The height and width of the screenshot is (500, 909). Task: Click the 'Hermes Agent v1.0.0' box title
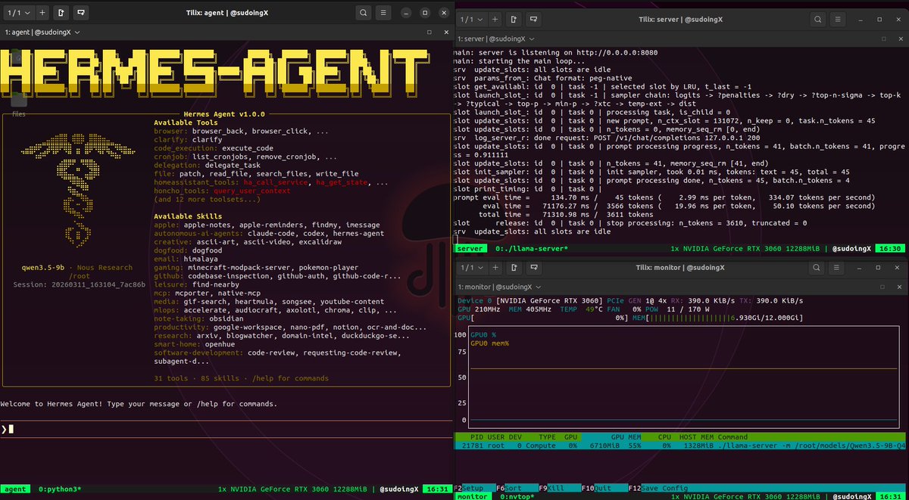click(225, 114)
